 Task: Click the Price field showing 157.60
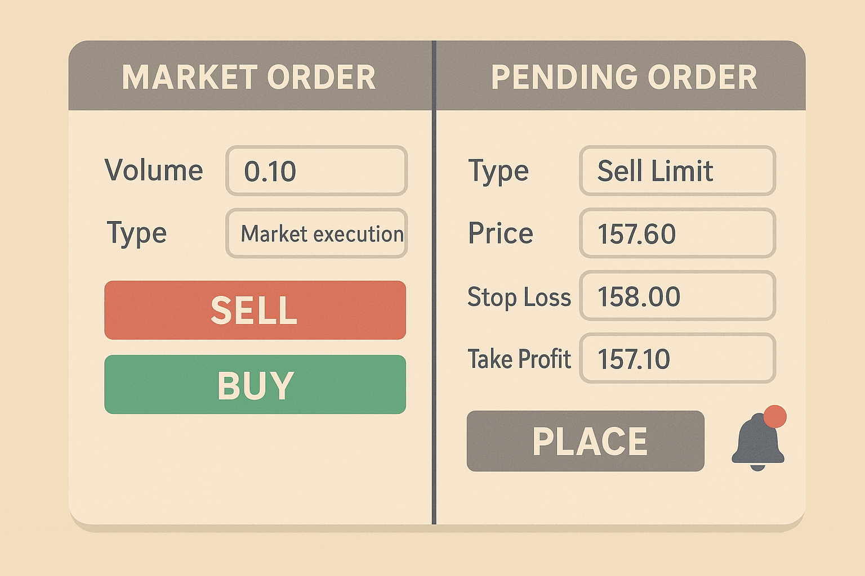pos(677,233)
